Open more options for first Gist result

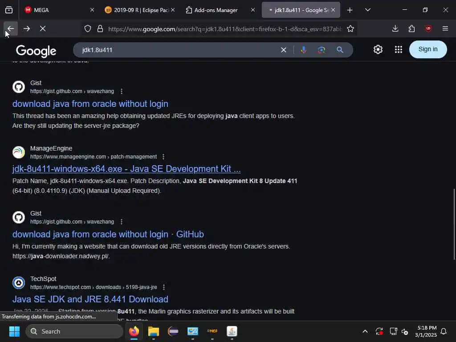[x=122, y=91]
